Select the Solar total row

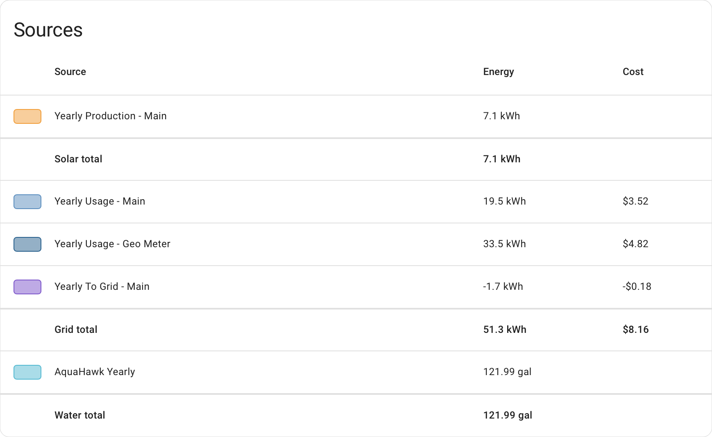click(x=78, y=159)
